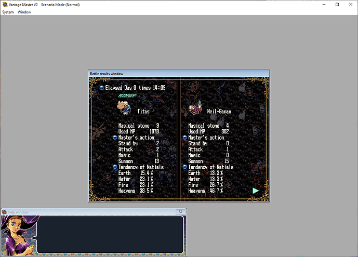
Task: Open the Window menu
Action: coord(24,12)
